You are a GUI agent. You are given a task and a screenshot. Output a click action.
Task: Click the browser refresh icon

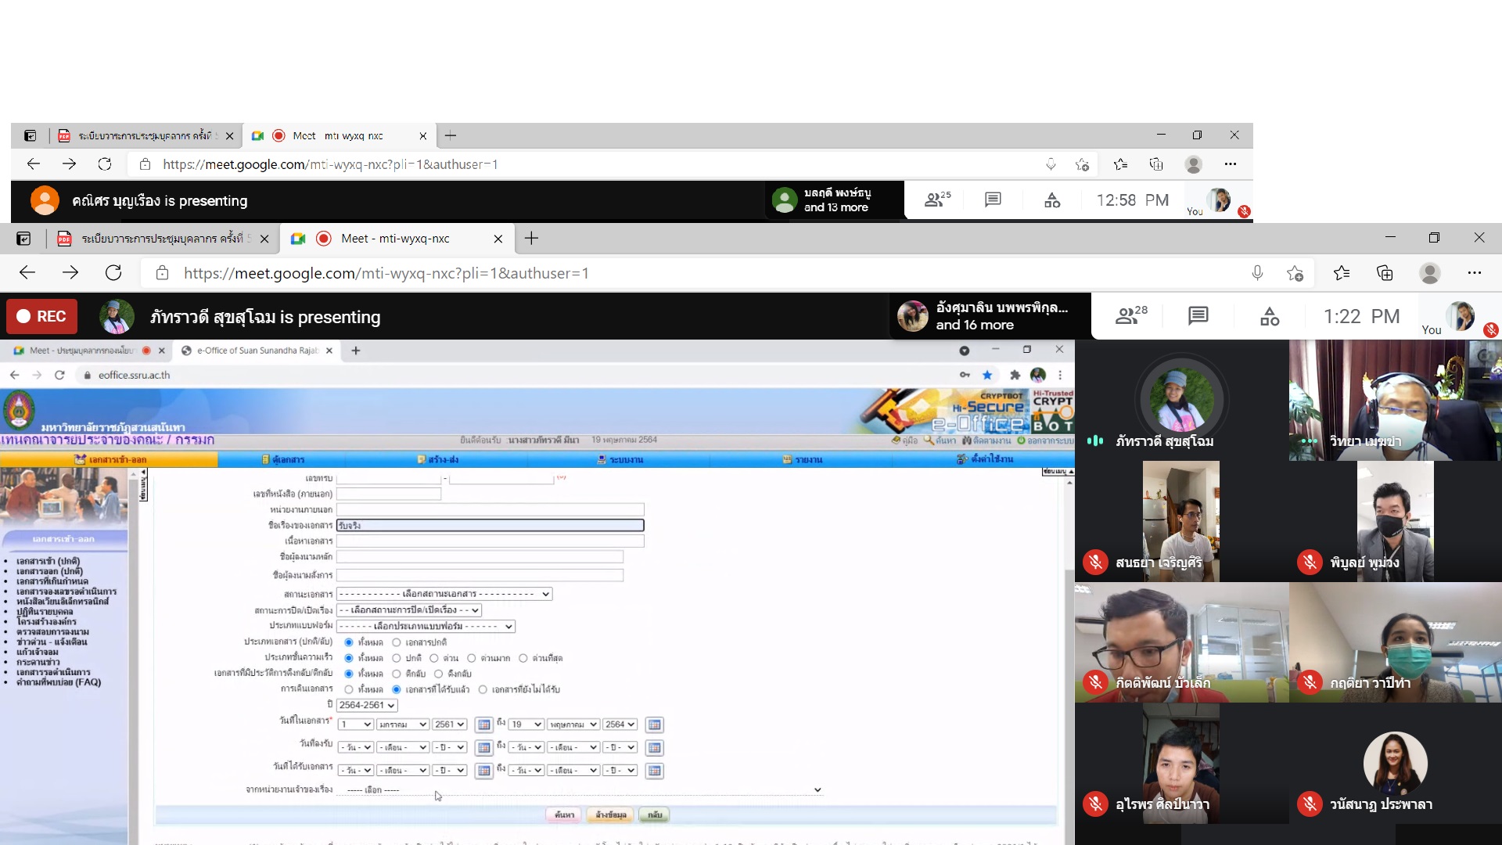tap(113, 273)
